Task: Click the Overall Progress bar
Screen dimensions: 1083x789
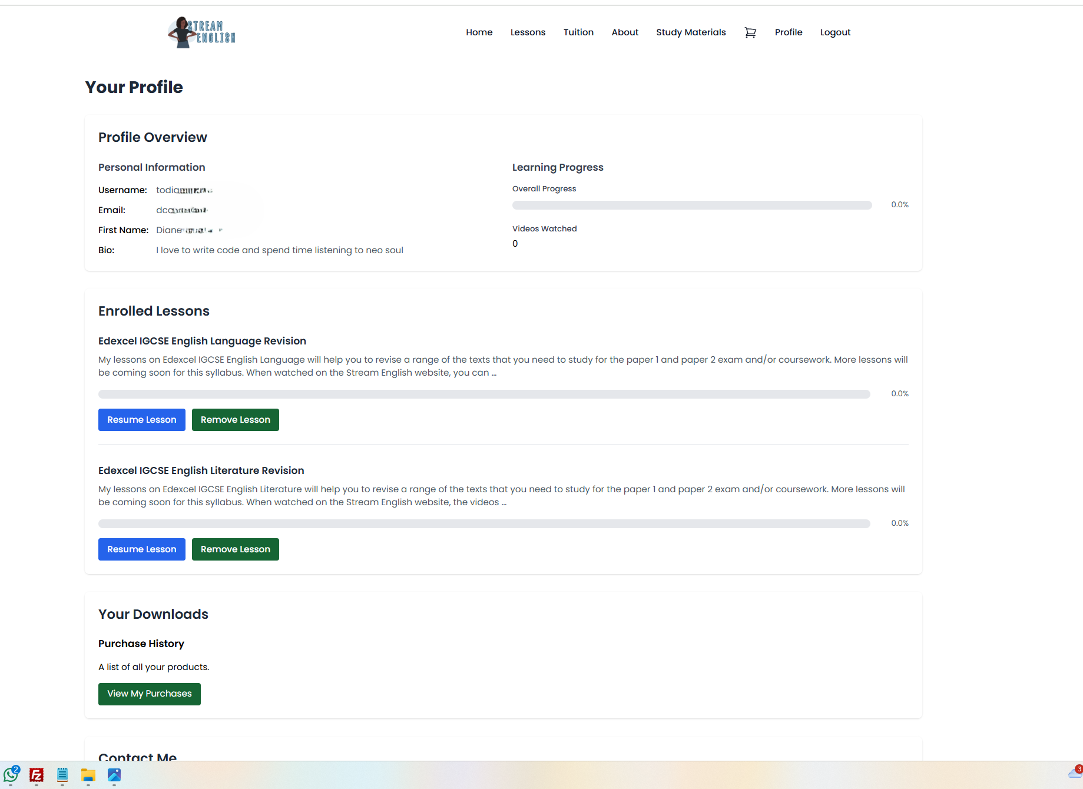Action: (691, 205)
